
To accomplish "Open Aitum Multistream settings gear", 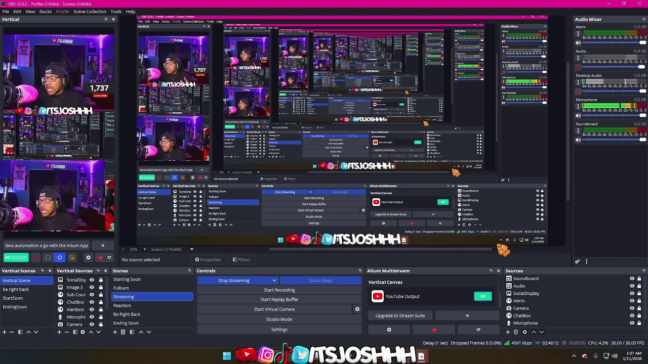I will coord(389,330).
